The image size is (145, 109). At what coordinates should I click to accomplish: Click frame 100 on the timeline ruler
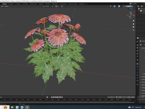(x=40, y=100)
